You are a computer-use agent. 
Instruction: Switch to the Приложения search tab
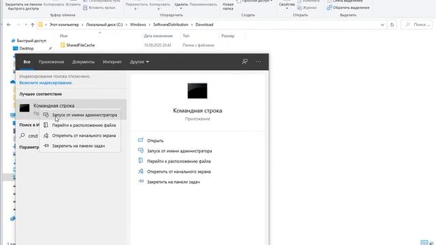tap(51, 62)
